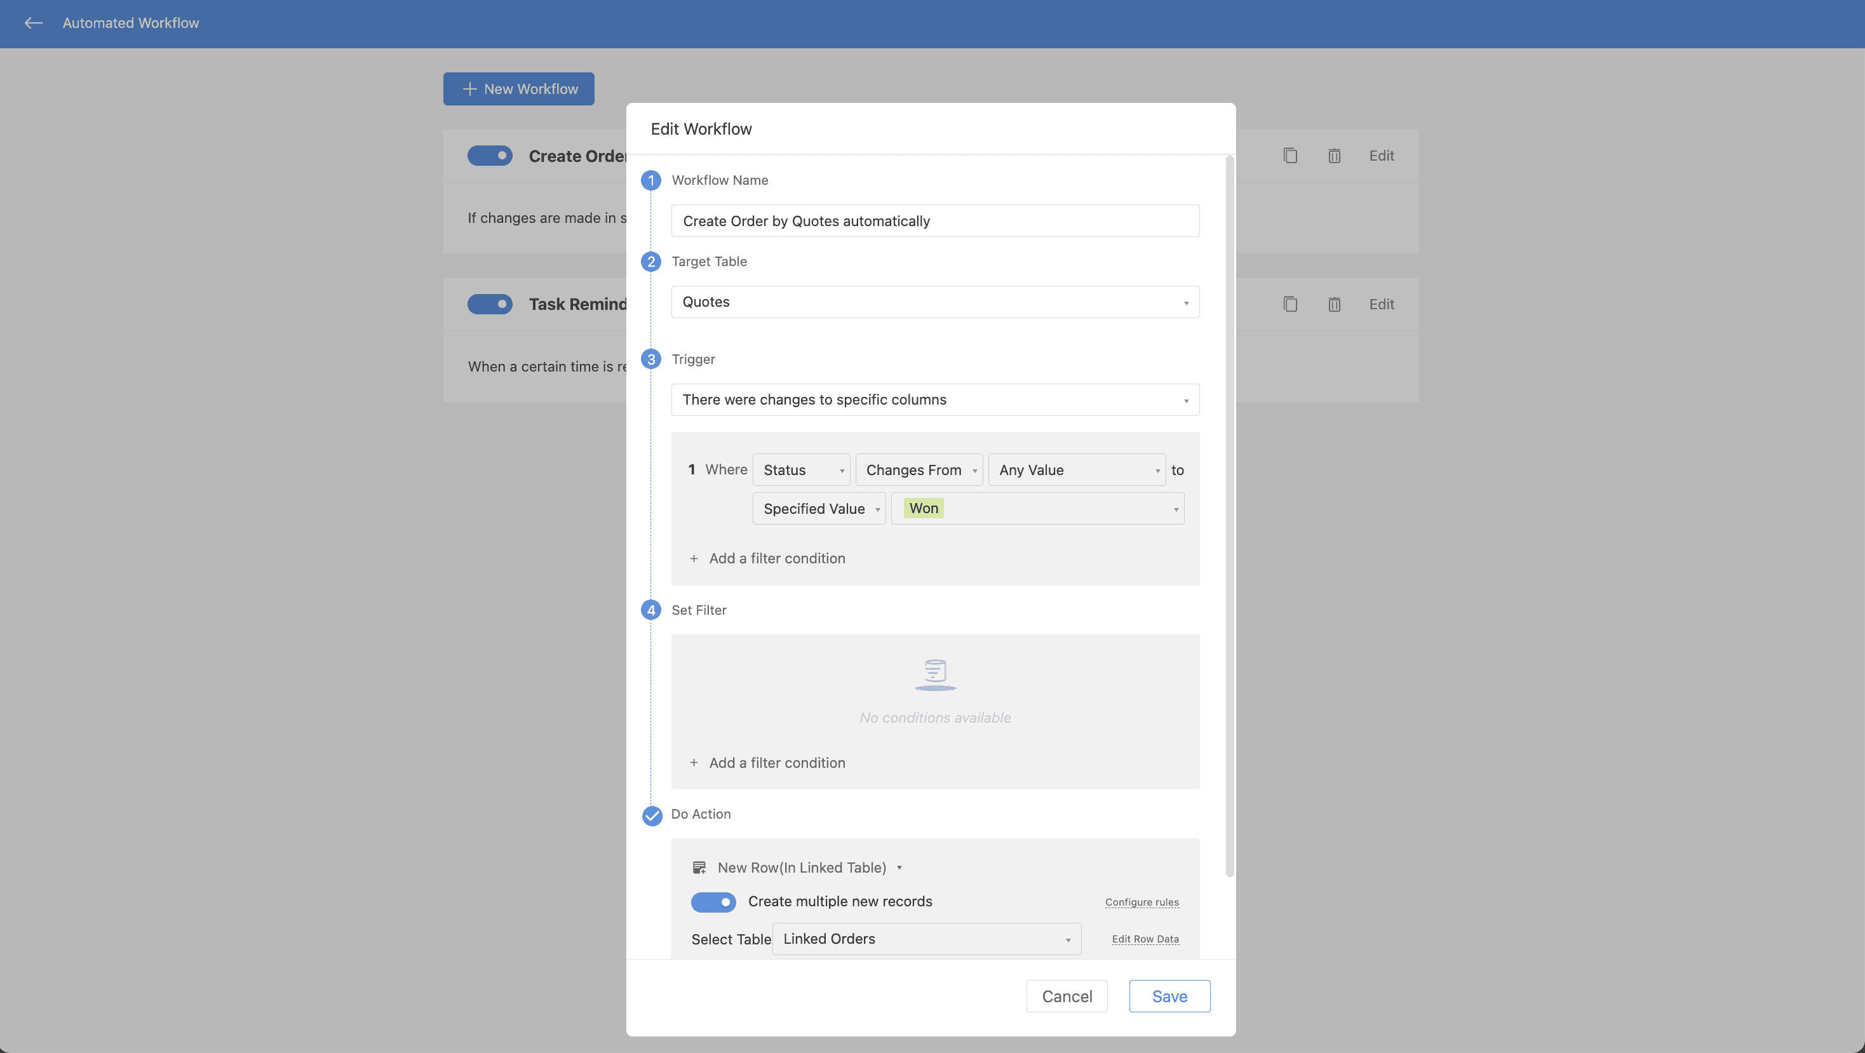
Task: Click copy icon for Task Reminder workflow
Action: [x=1289, y=304]
